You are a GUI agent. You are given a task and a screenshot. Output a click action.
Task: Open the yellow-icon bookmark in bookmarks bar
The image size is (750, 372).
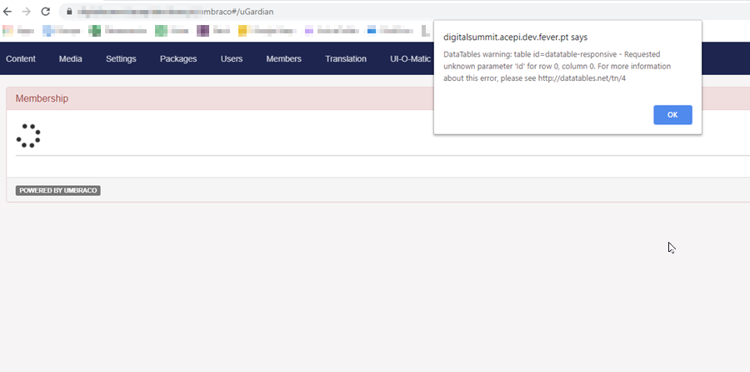(267, 31)
